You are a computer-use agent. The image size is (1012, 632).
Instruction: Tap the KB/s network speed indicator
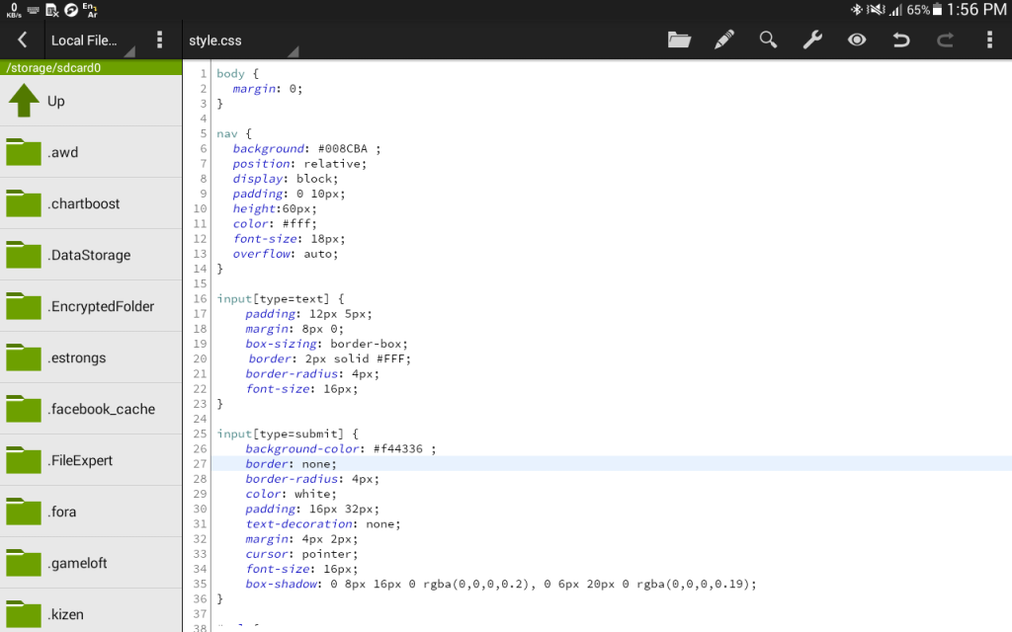tap(14, 10)
